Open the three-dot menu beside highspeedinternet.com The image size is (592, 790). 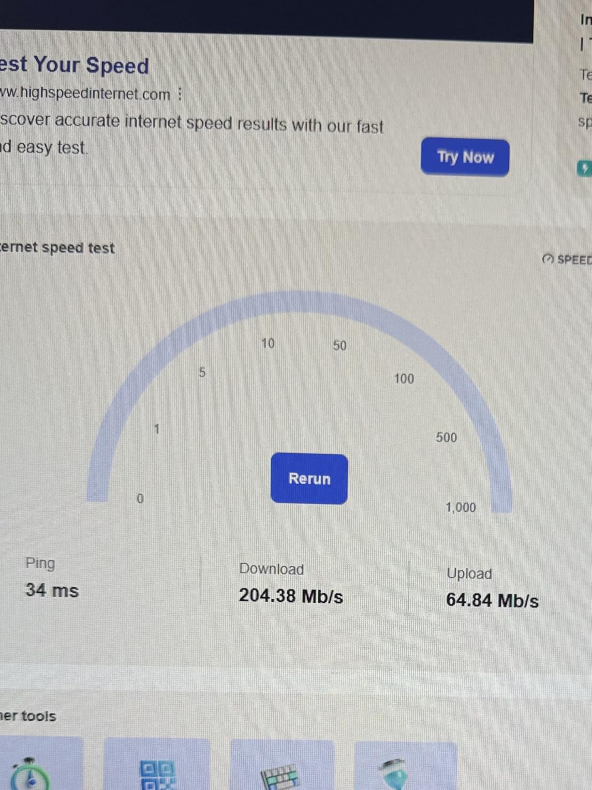coord(180,94)
